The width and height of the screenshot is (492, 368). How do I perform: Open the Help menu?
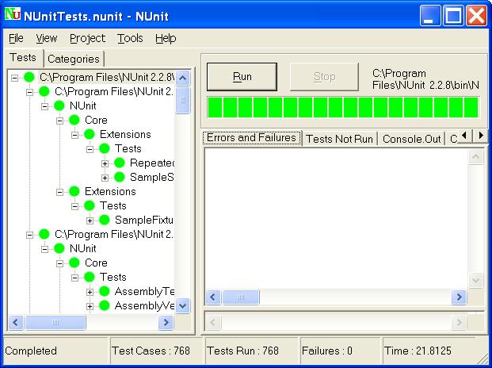pyautogui.click(x=166, y=38)
